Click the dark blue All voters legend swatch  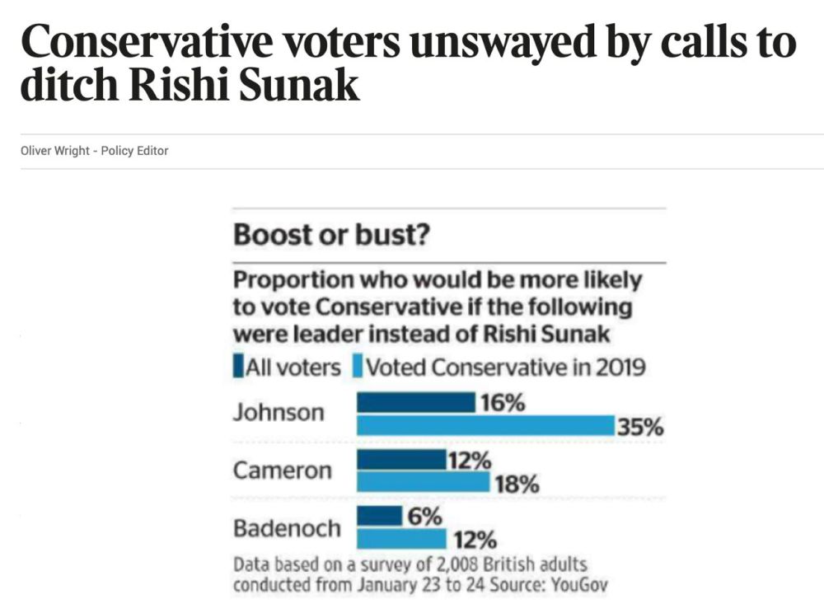(x=238, y=367)
